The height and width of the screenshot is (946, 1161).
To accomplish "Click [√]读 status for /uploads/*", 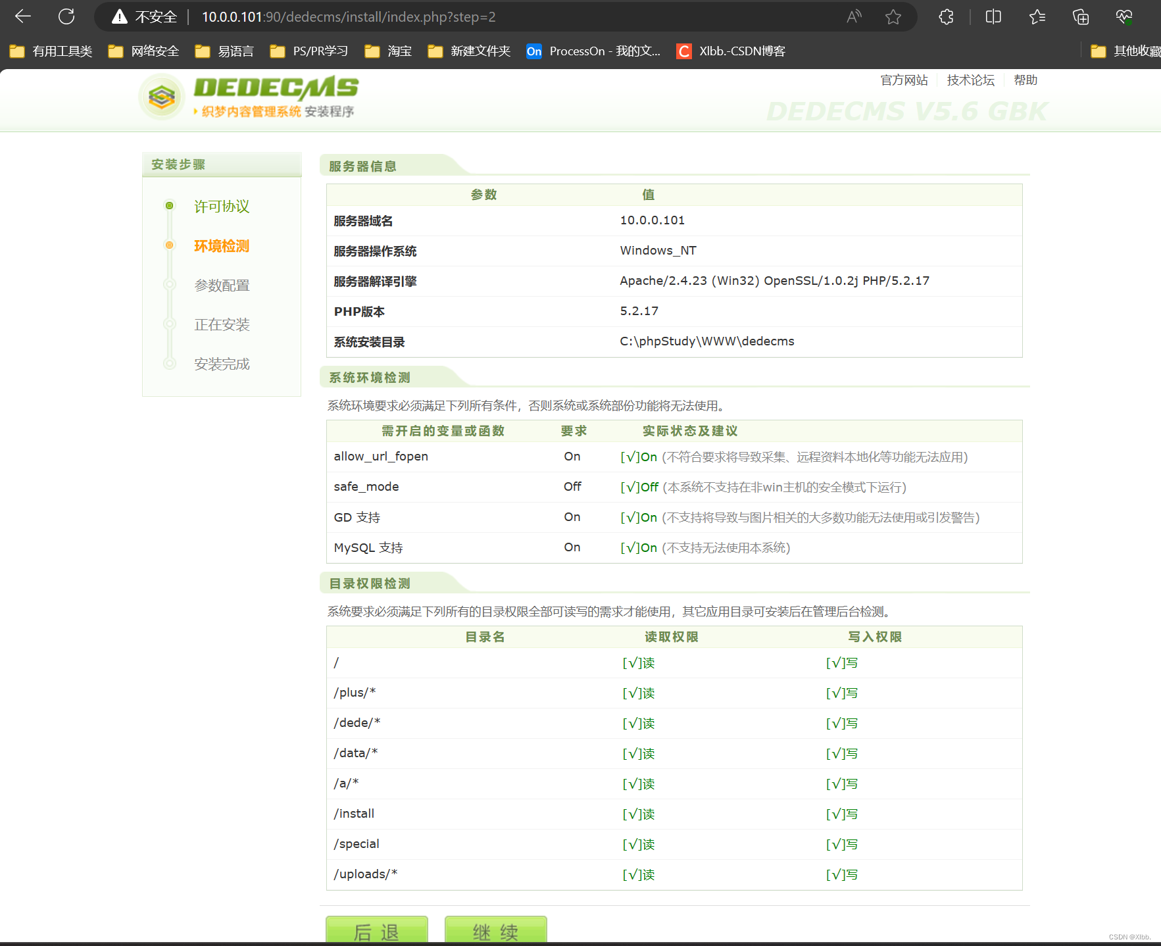I will (639, 875).
